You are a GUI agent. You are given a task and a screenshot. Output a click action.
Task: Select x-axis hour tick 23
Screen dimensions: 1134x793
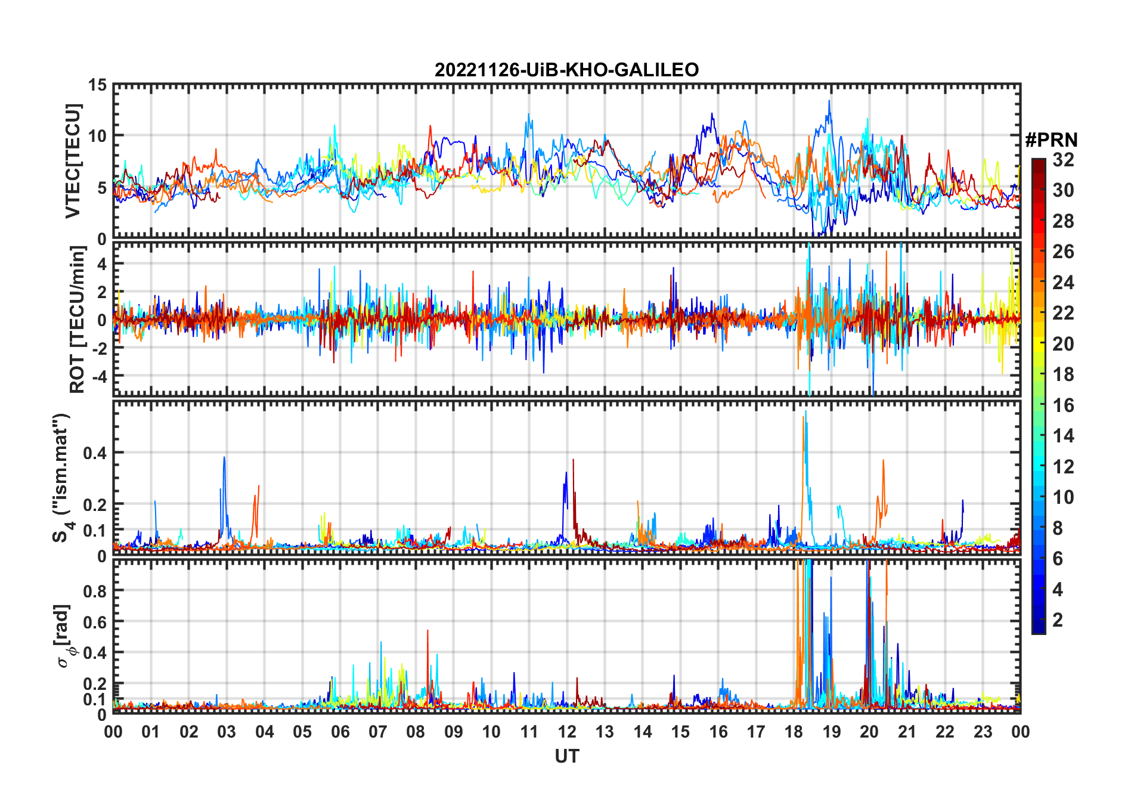(x=983, y=732)
